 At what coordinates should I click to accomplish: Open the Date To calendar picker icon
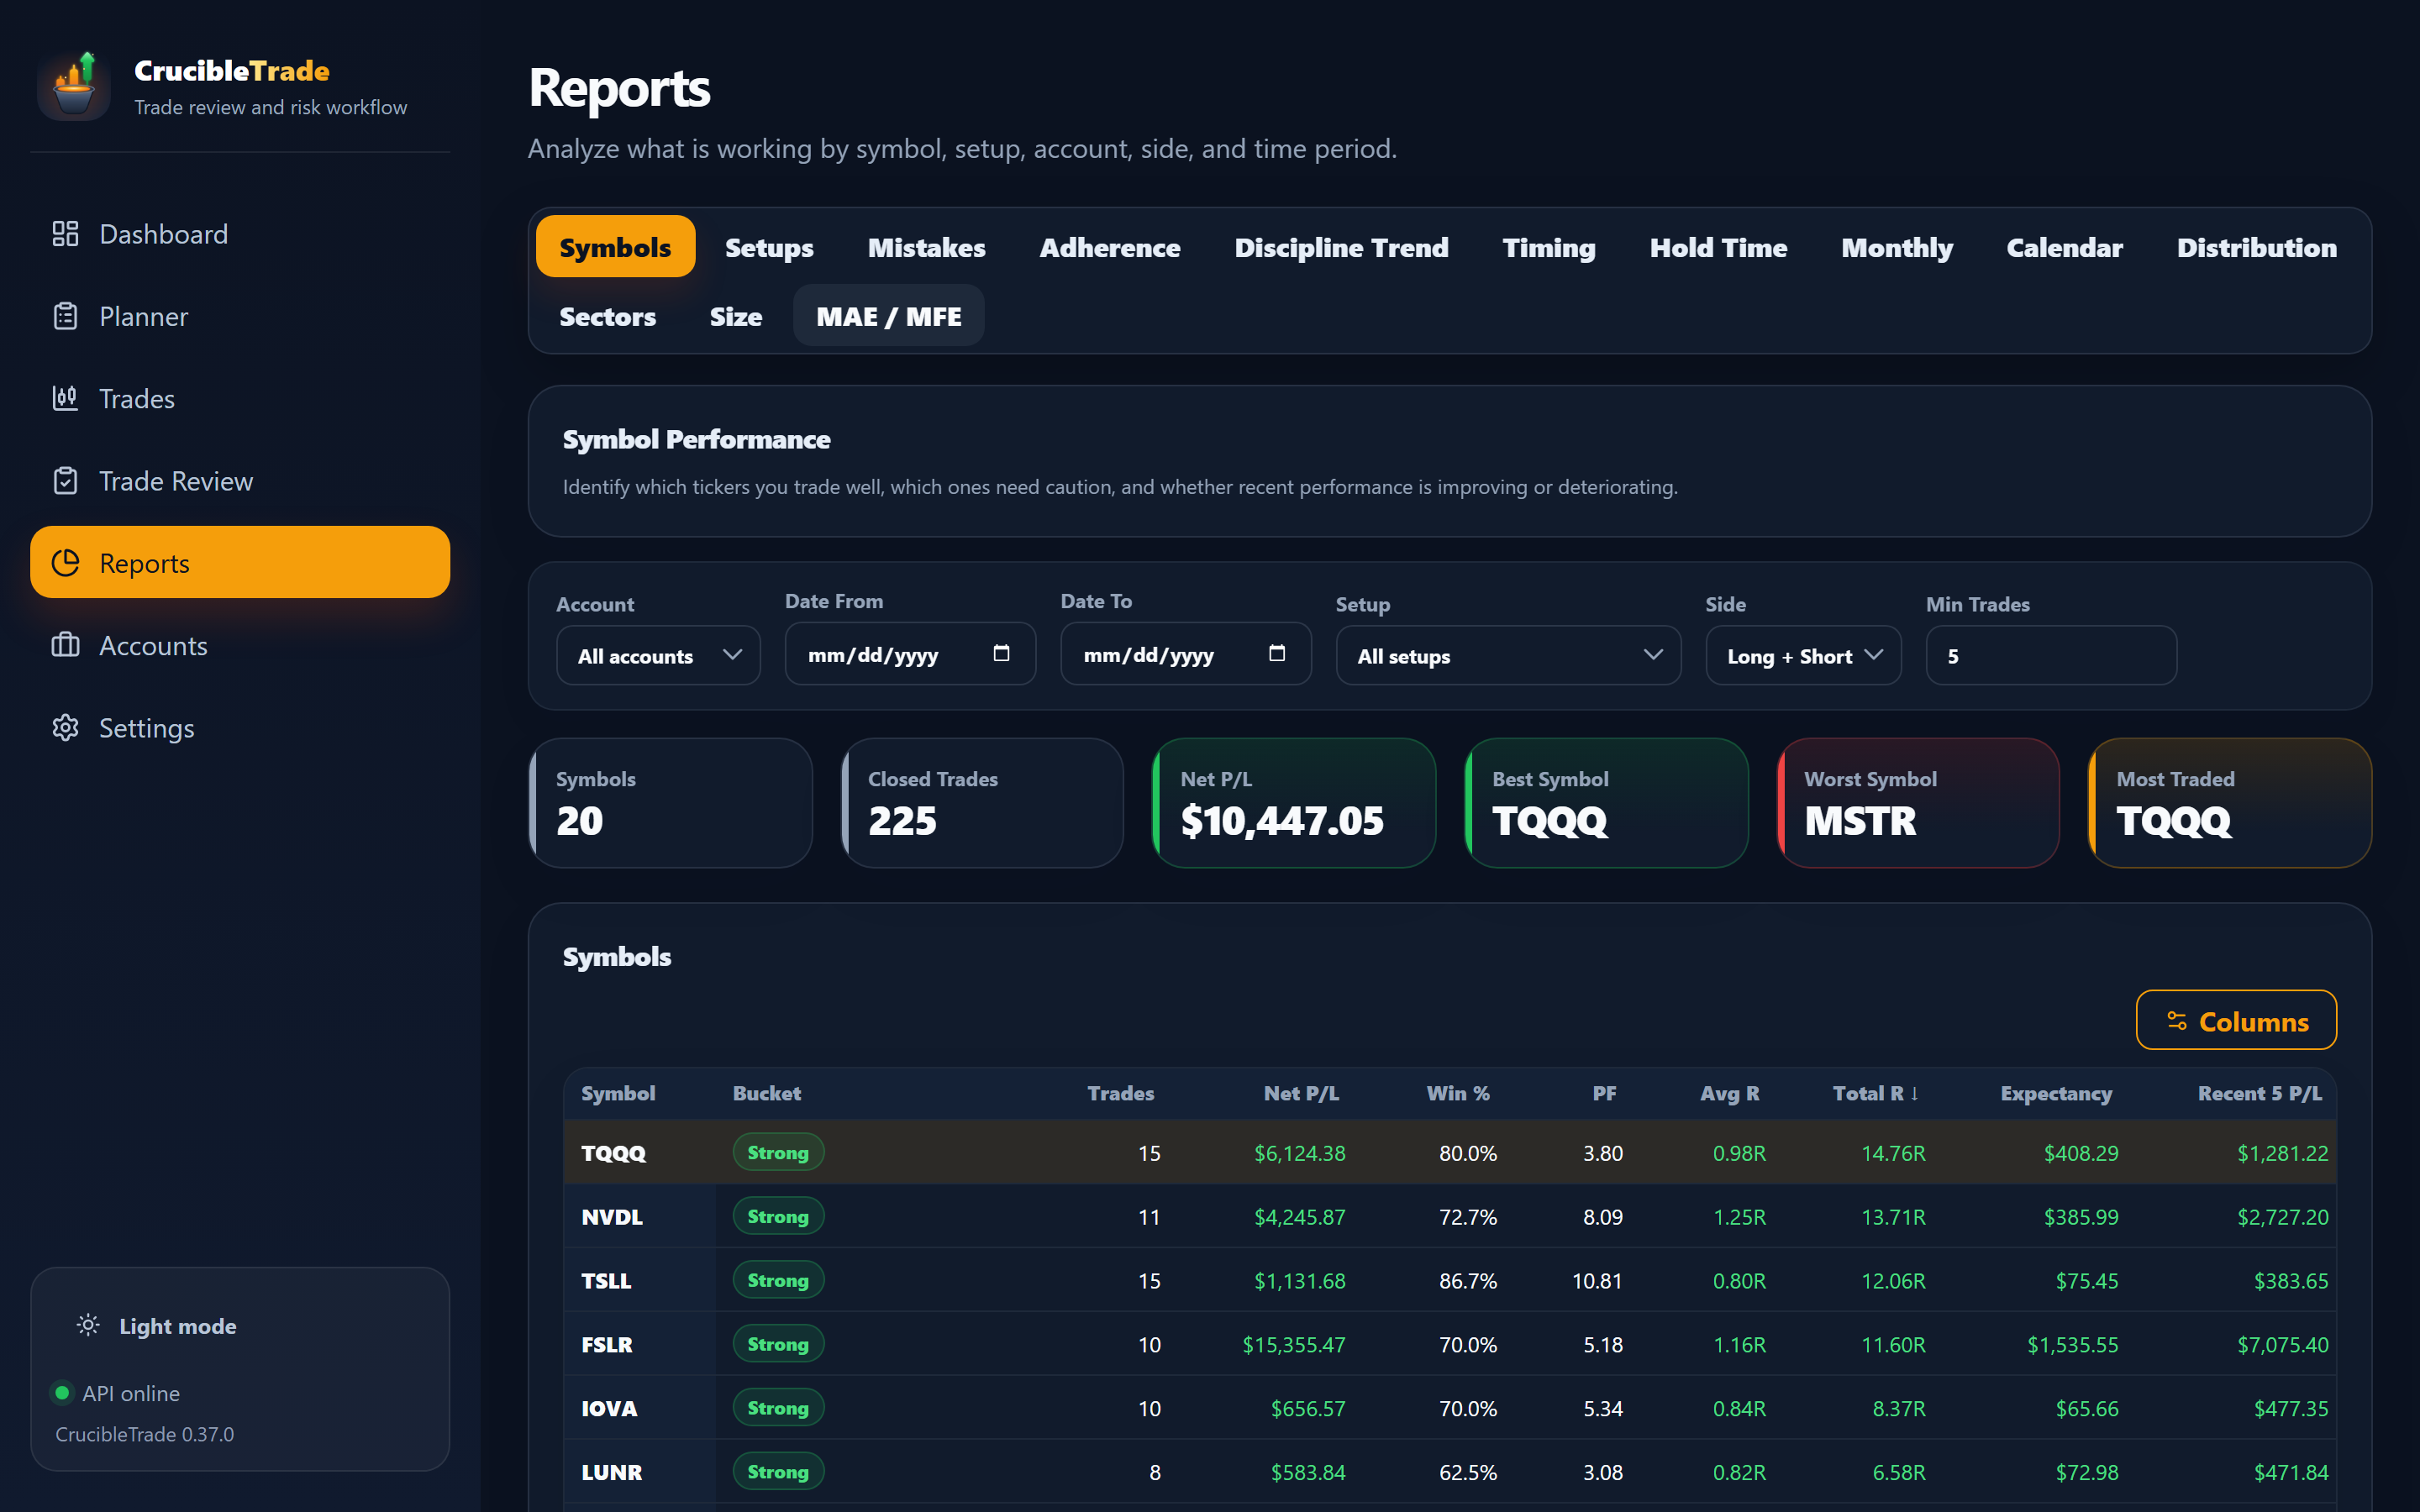1277,653
